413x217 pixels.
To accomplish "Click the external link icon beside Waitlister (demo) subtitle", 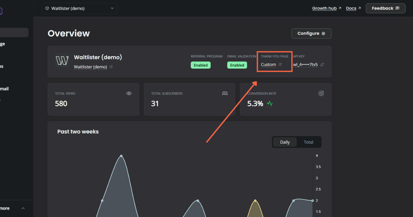I will click(x=111, y=67).
